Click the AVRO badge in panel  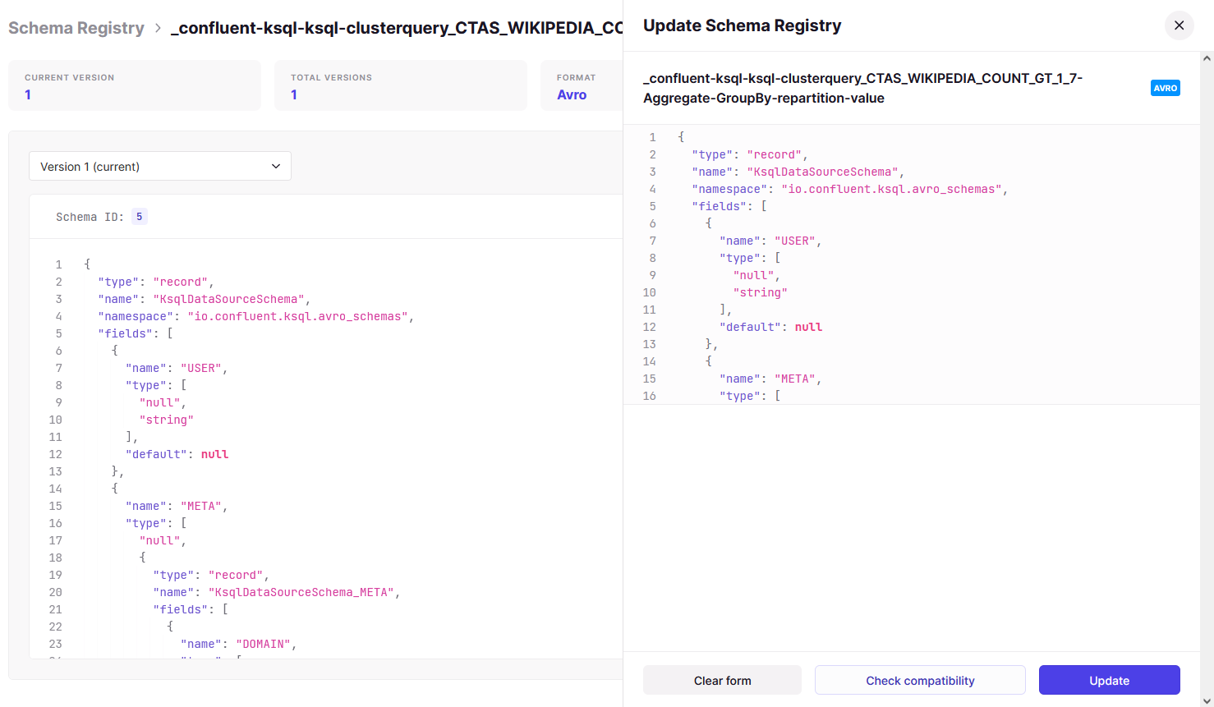1165,88
